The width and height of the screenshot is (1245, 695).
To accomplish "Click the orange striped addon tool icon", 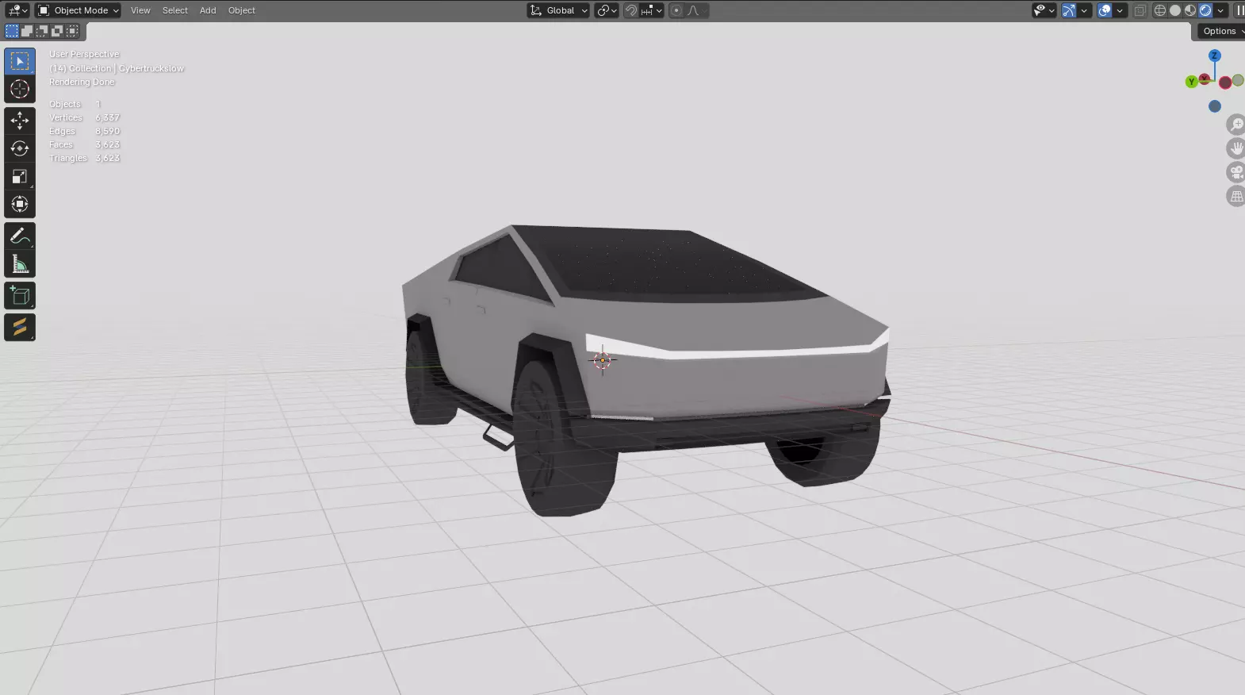I will pyautogui.click(x=20, y=327).
